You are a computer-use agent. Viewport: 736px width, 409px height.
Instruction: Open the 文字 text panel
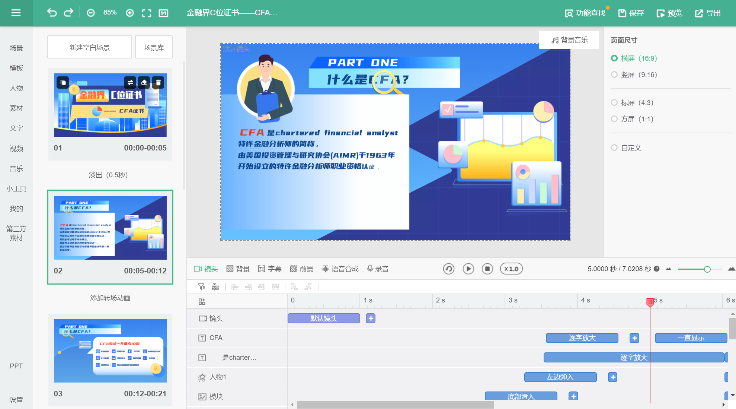[x=16, y=128]
